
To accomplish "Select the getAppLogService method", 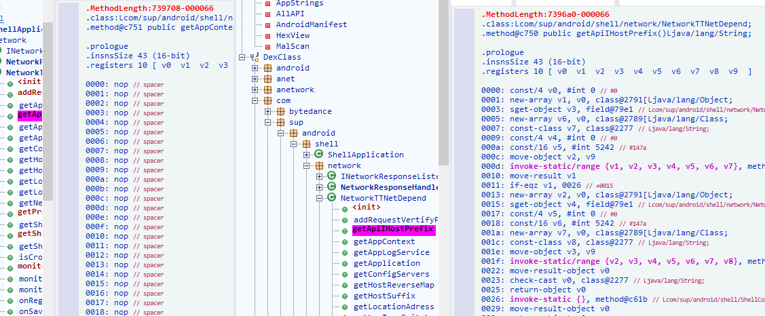I will coord(391,252).
